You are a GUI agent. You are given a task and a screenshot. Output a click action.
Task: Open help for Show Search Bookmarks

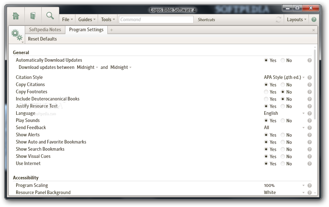pyautogui.click(x=310, y=149)
